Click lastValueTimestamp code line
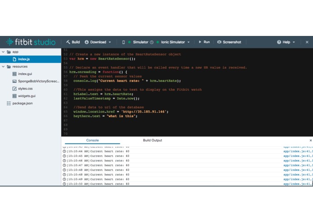 [x=106, y=98]
